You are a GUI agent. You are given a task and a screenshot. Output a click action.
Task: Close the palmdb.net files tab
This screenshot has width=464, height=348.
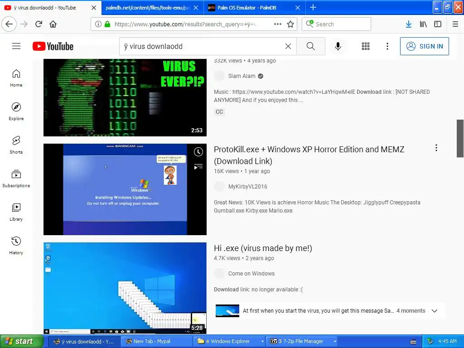click(196, 8)
